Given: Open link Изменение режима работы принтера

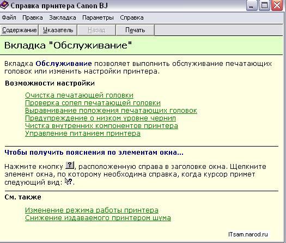Looking at the screenshot, I should pyautogui.click(x=92, y=210).
